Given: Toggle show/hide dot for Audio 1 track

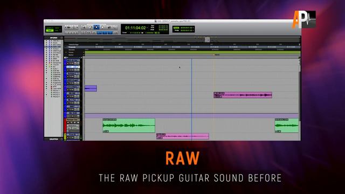Looking at the screenshot, I should 46,68.
